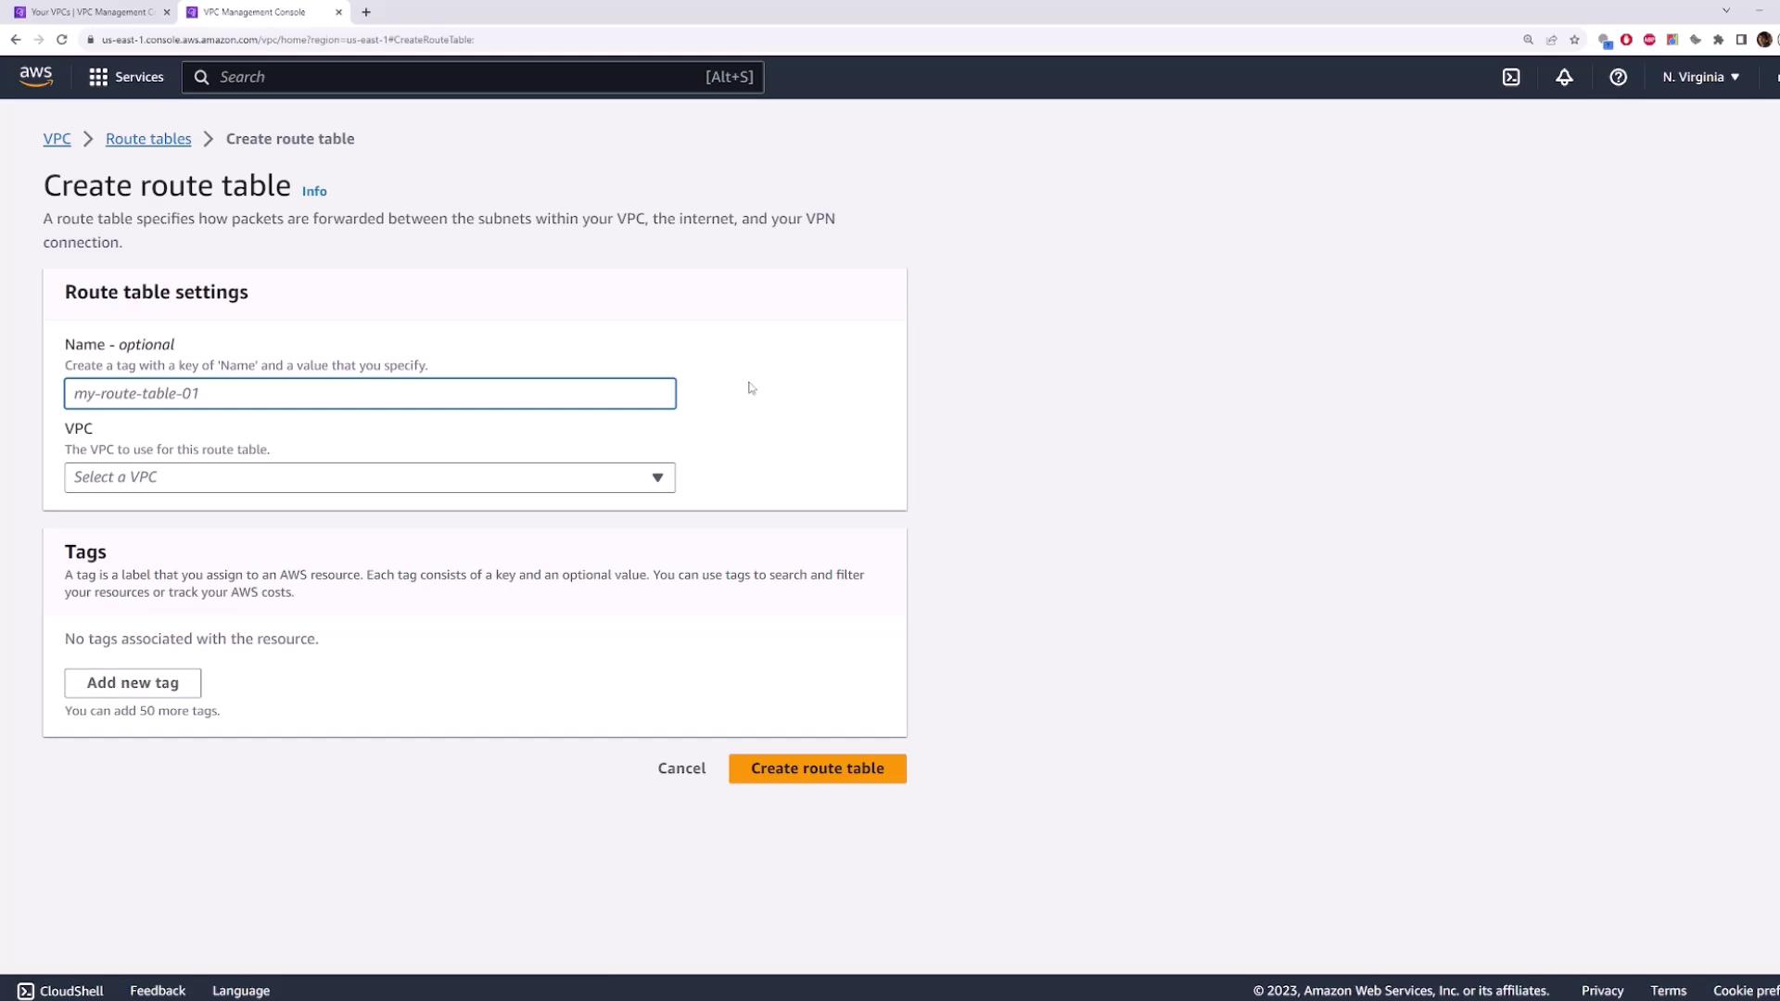Expand the Select a VPC dropdown
Screen dimensions: 1780x1001
(370, 477)
